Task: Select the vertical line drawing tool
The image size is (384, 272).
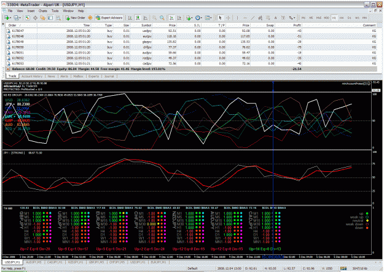Action: 237,18
